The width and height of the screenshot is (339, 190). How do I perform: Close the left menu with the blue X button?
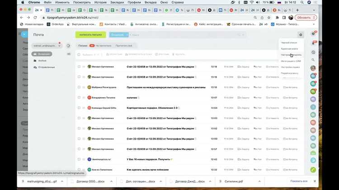pos(24,35)
